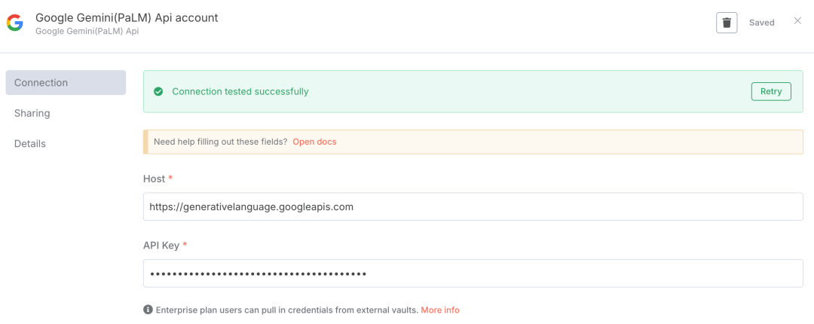Retry the connection test
This screenshot has width=814, height=324.
771,91
